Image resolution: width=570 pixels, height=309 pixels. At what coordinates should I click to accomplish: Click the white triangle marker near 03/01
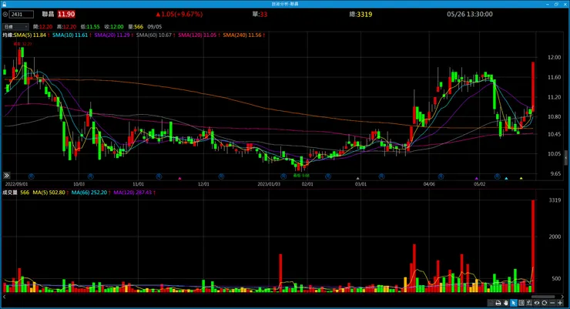pyautogui.click(x=357, y=178)
